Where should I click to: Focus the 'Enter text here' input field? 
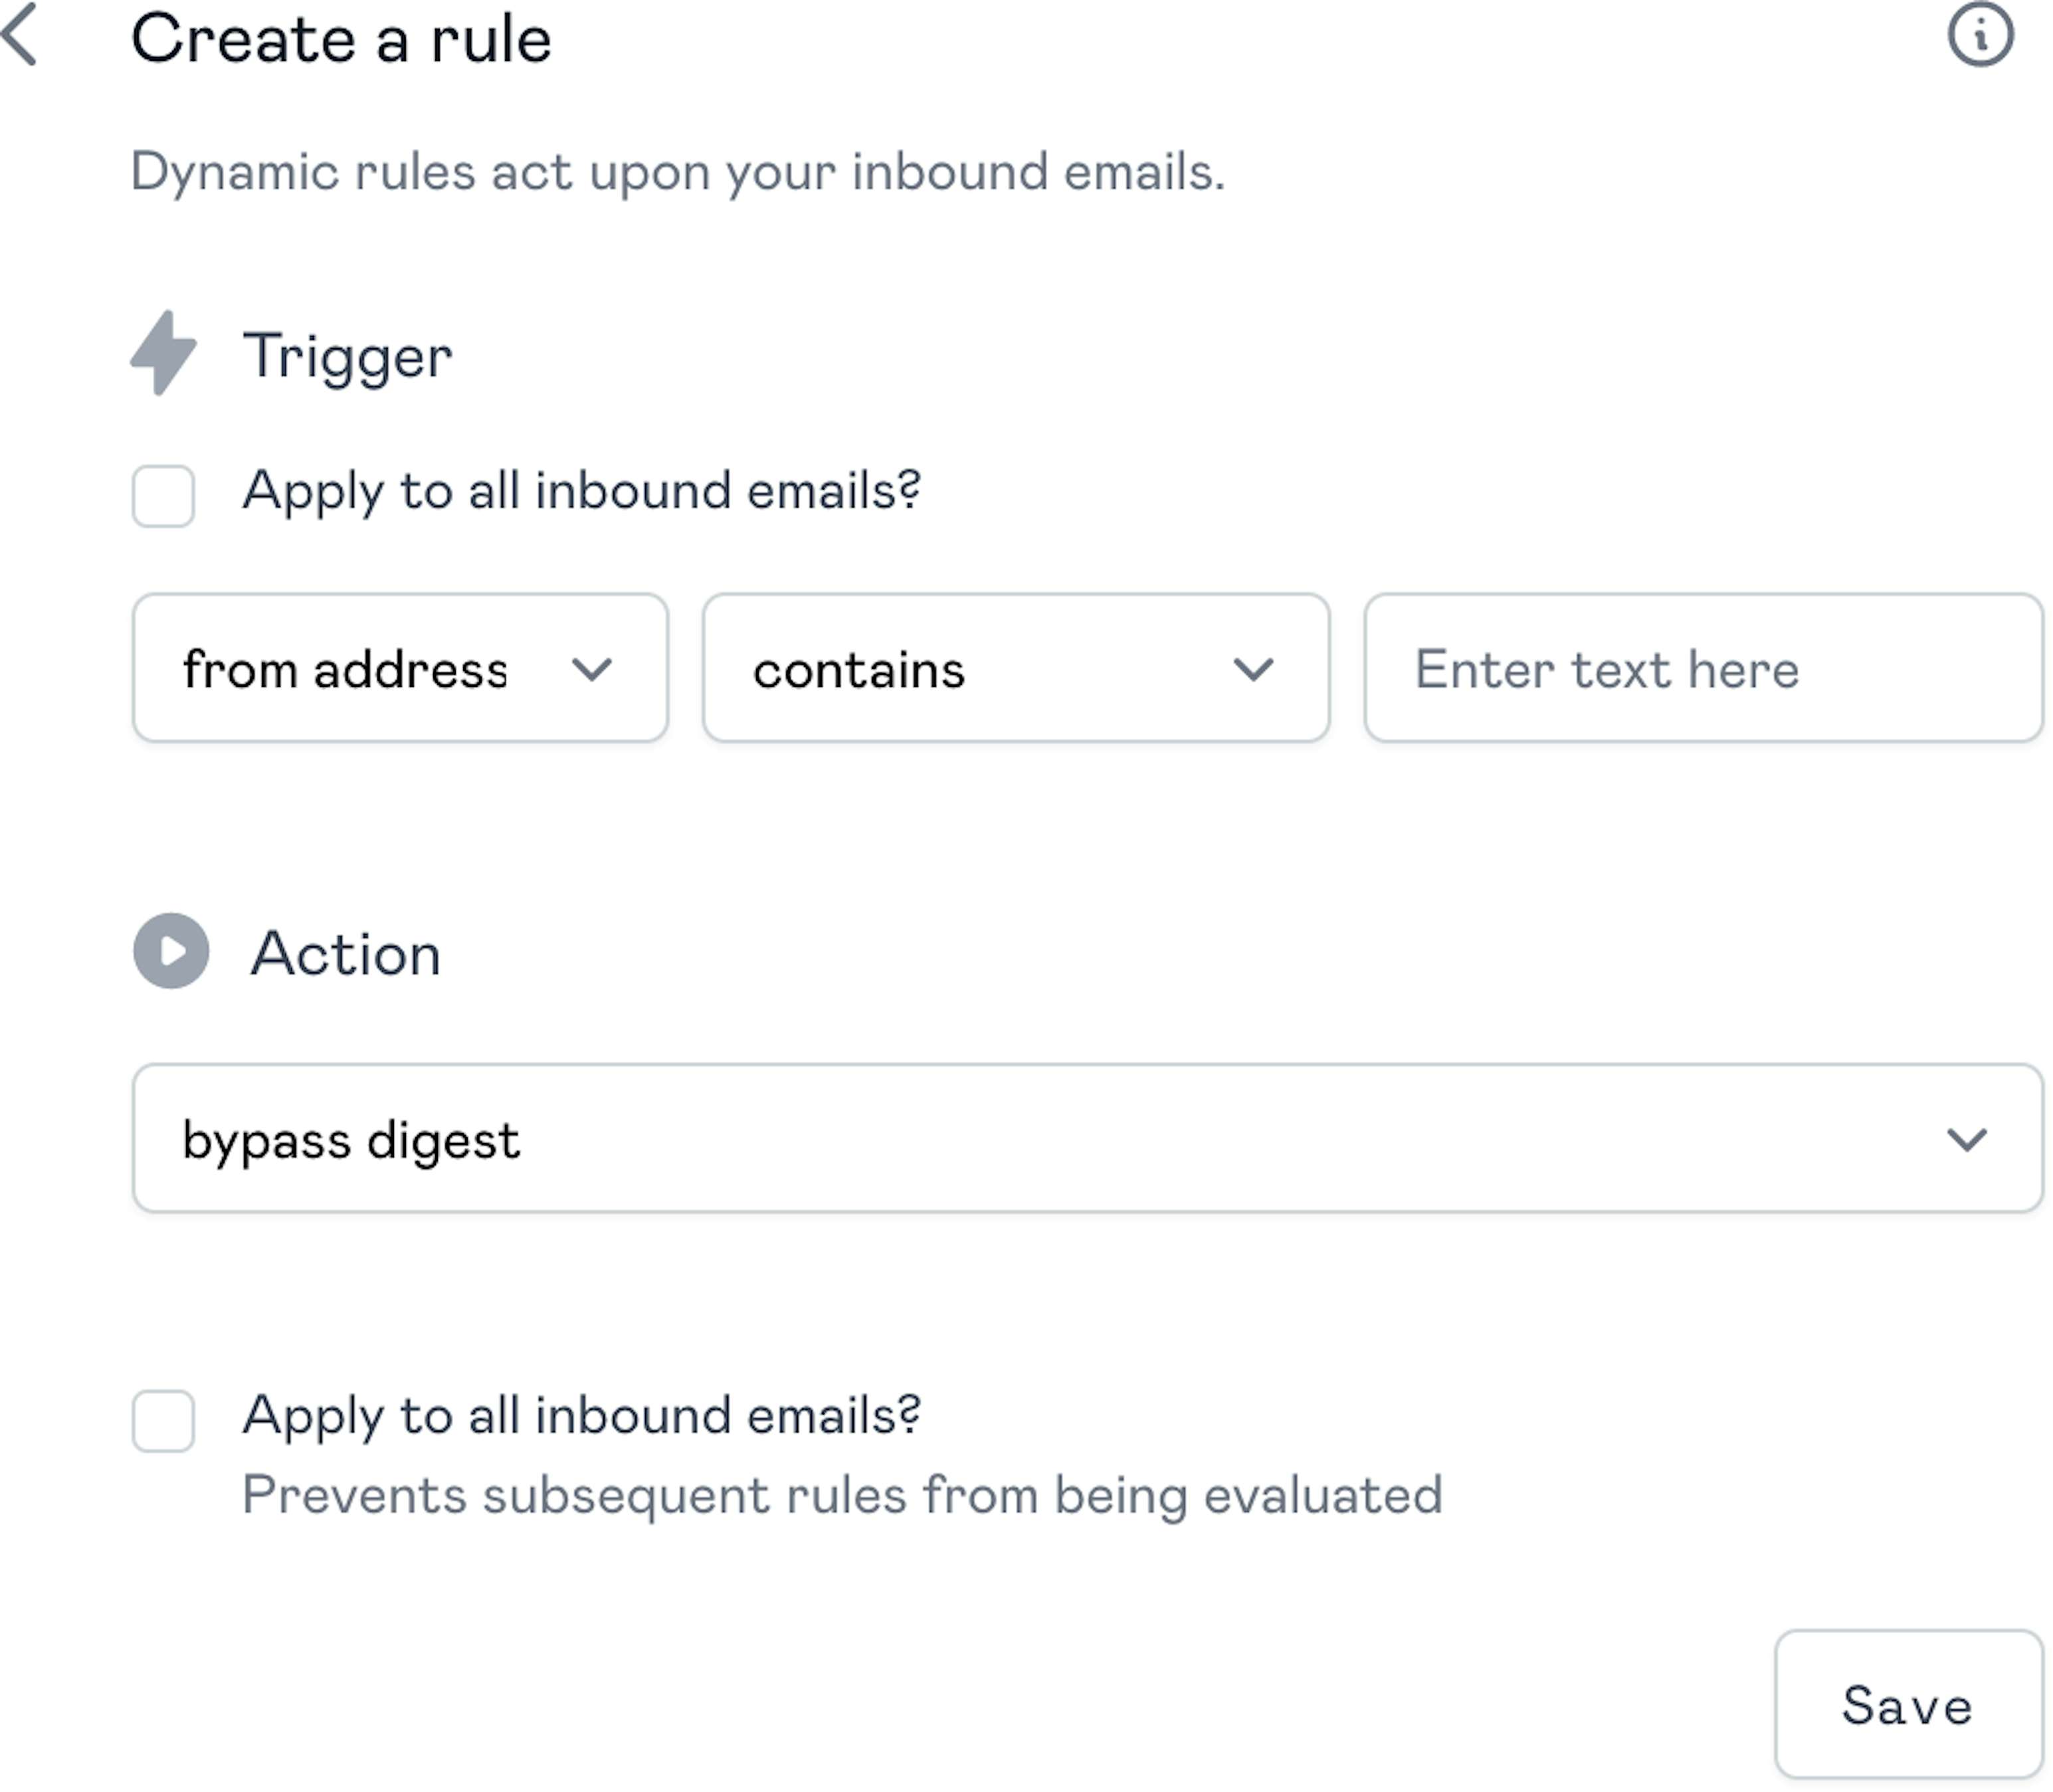point(1702,669)
